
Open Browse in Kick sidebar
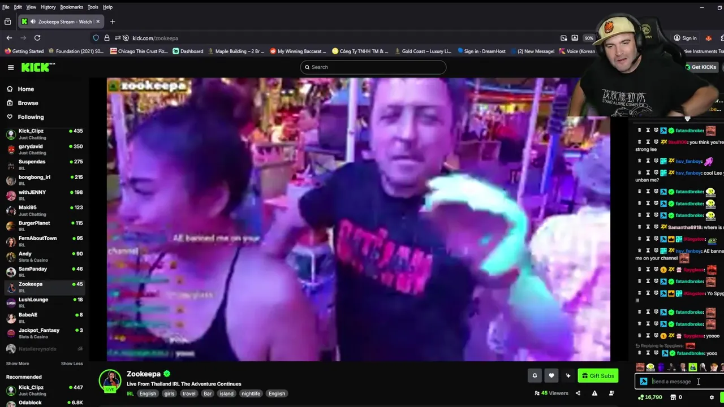pyautogui.click(x=28, y=103)
